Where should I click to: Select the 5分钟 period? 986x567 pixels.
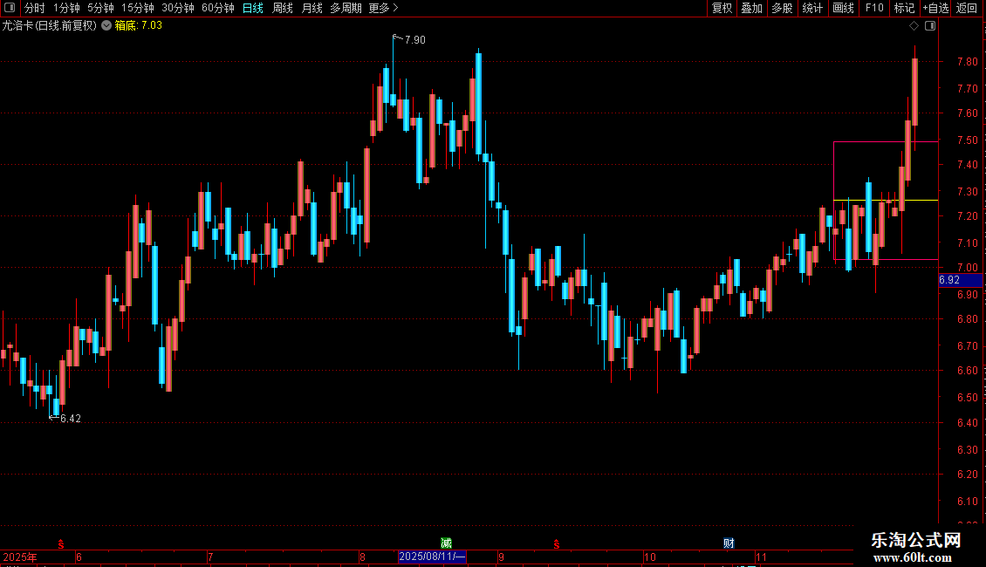(x=100, y=8)
